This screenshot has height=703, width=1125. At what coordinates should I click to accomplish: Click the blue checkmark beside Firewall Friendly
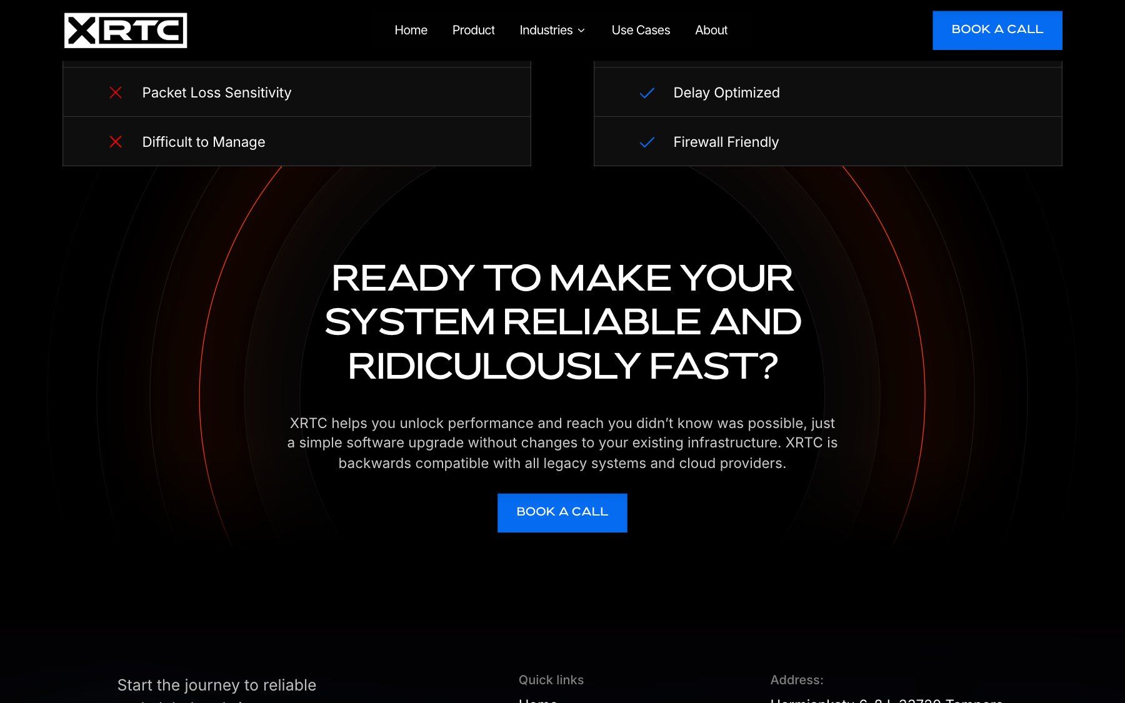647,142
